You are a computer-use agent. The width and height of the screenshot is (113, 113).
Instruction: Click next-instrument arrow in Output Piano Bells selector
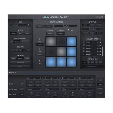pyautogui.click(x=101, y=29)
